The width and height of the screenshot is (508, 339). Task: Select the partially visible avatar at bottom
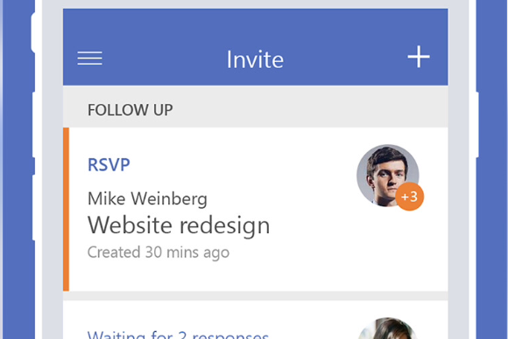click(387, 329)
